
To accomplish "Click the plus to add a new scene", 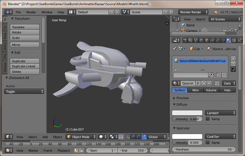I will (x=166, y=12).
